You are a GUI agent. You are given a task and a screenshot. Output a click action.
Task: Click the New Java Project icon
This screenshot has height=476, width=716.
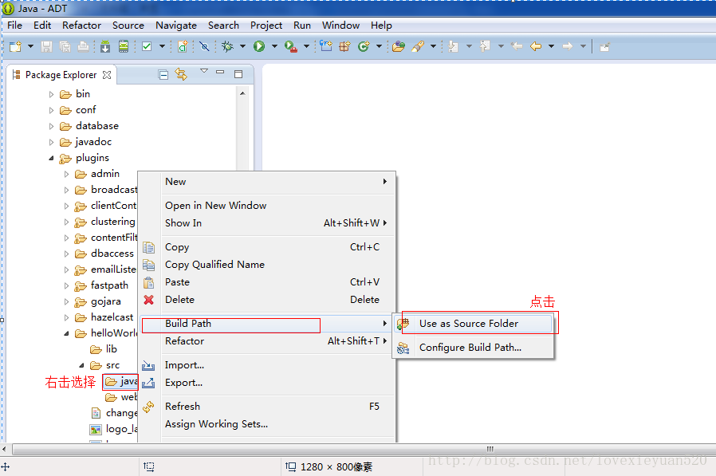click(326, 45)
